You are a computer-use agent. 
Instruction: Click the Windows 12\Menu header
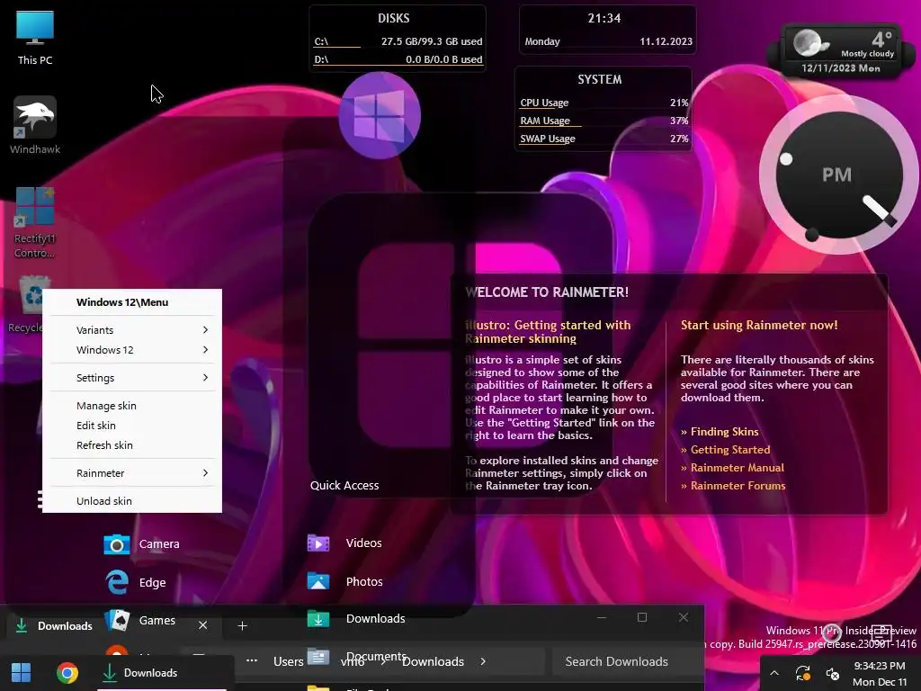tap(122, 302)
